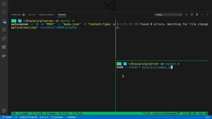
Task: Click tmux window 4:fish
Action: (x=64, y=113)
